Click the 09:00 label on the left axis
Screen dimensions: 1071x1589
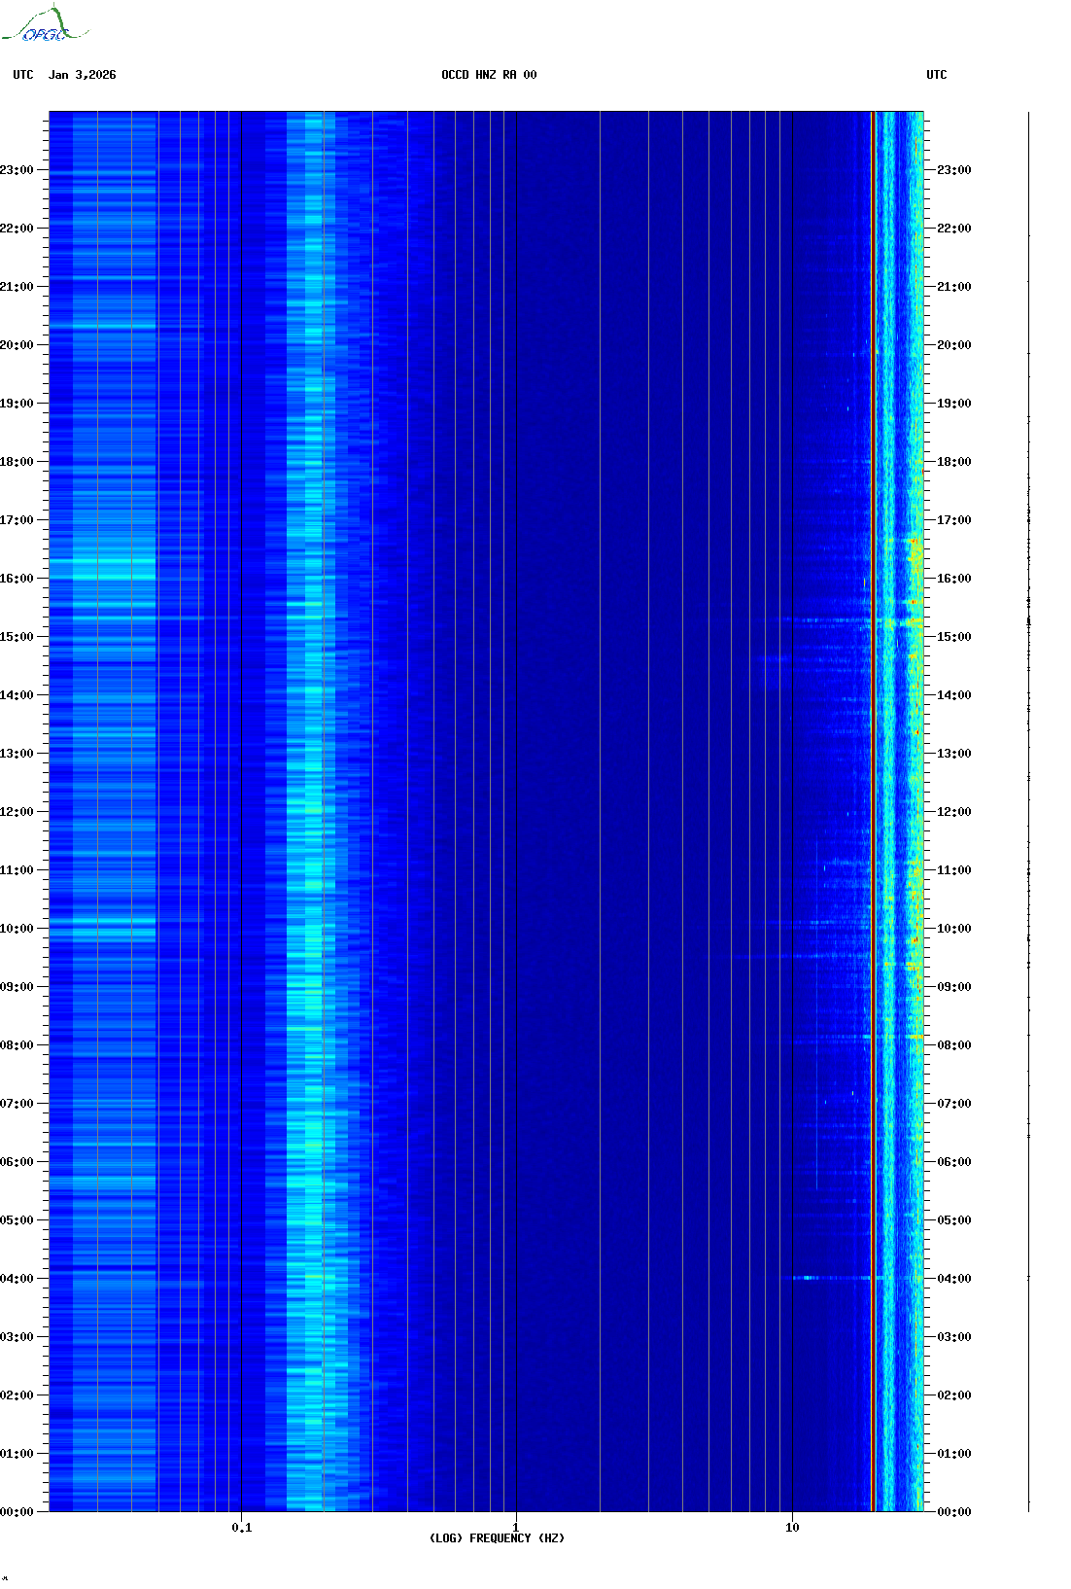17,987
